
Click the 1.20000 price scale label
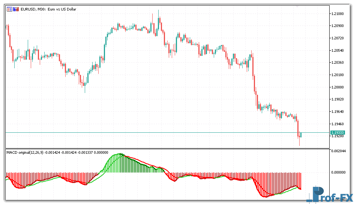click(x=338, y=87)
